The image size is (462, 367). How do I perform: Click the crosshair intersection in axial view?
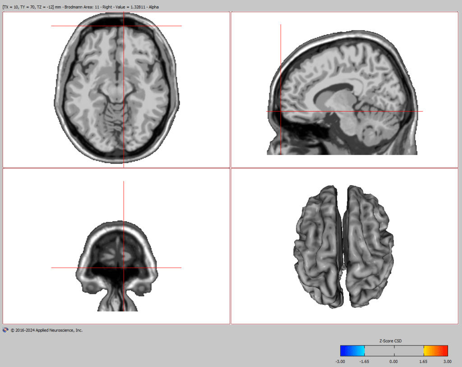coord(124,26)
